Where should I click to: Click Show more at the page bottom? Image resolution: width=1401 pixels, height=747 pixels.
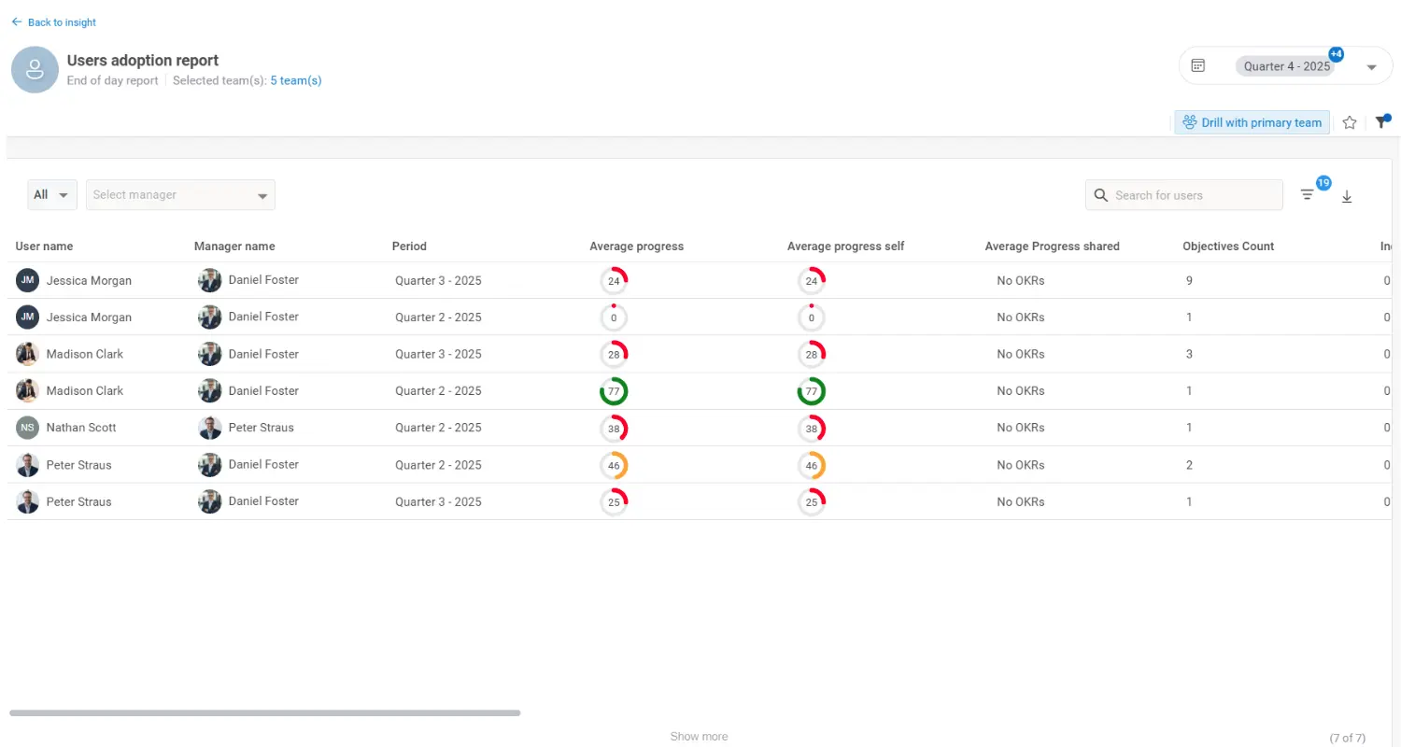[x=699, y=736]
